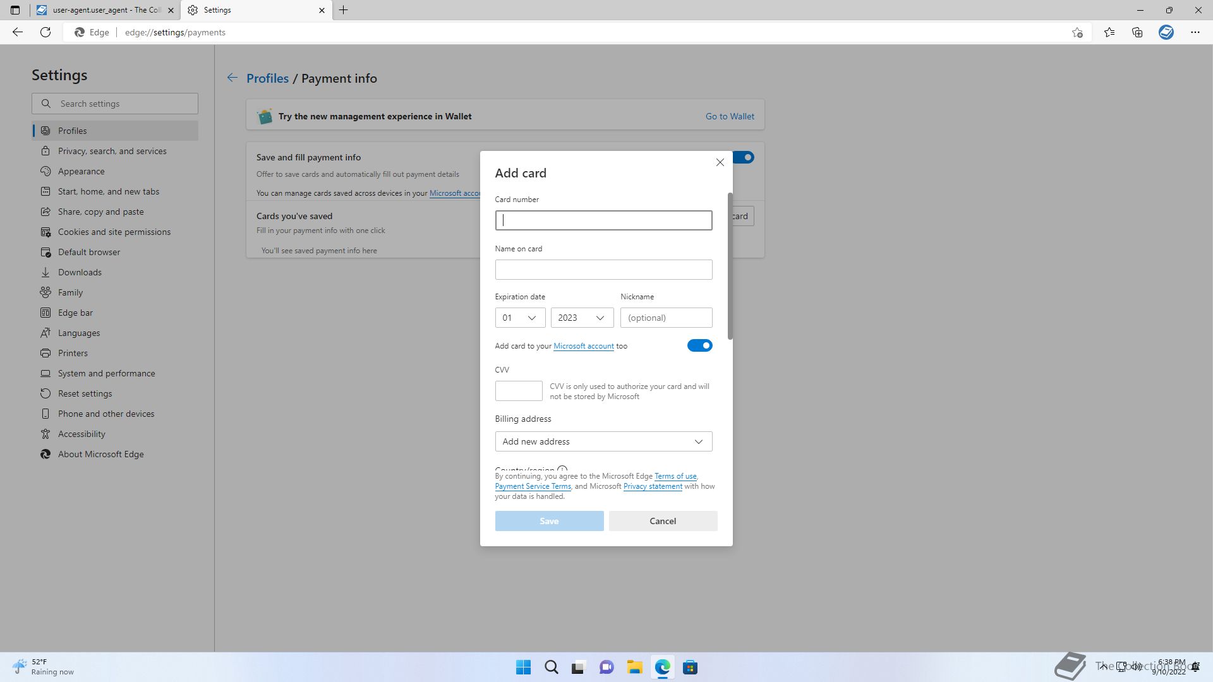Select Profiles in settings sidebar

115,131
